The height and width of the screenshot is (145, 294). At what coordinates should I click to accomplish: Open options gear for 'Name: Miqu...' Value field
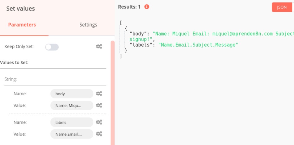tap(99, 106)
